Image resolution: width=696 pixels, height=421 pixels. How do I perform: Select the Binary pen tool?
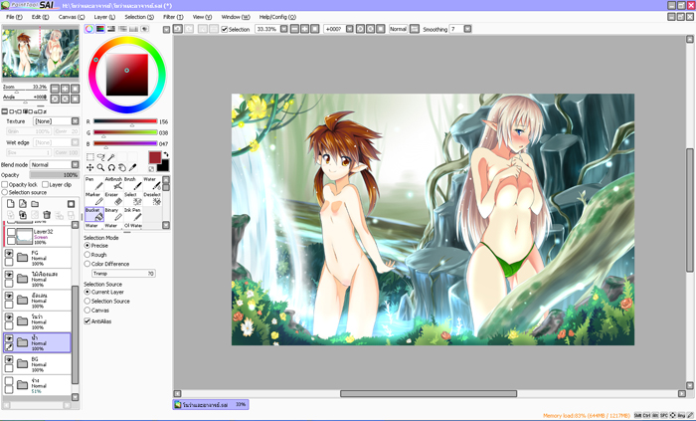click(113, 214)
